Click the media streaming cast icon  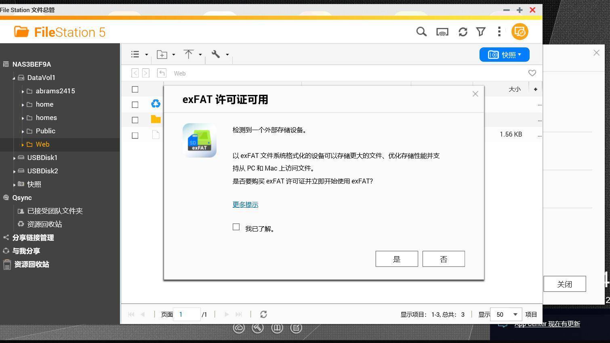(x=442, y=32)
